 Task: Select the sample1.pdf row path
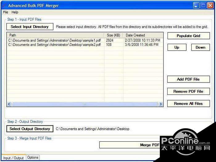coord(55,40)
